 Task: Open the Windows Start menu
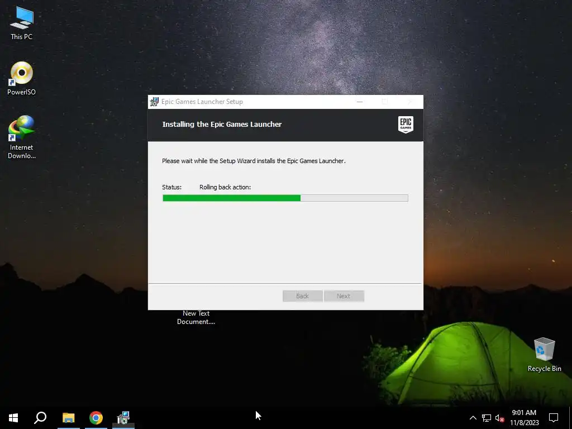[x=13, y=418]
